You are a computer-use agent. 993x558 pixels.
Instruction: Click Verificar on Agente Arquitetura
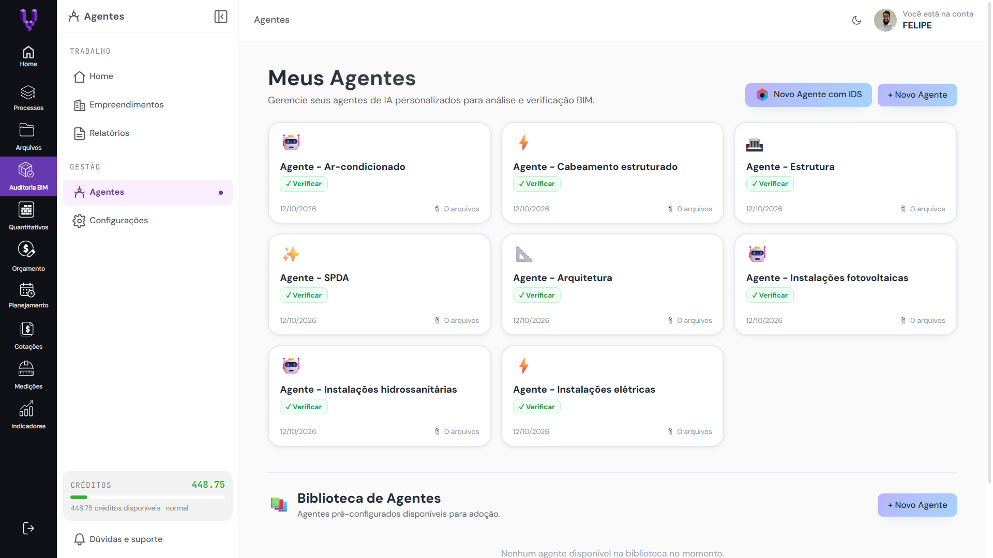[x=536, y=295]
